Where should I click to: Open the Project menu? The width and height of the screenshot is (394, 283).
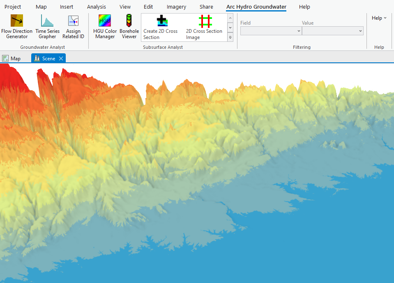(x=13, y=7)
